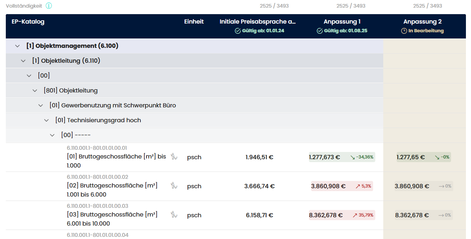Click the Vollständigkeit info icon
This screenshot has height=239, width=471.
pos(49,6)
